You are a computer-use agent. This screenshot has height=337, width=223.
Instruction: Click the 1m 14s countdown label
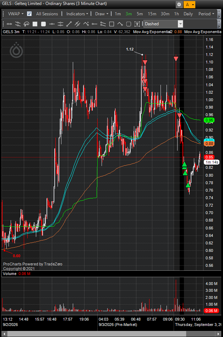212,162
